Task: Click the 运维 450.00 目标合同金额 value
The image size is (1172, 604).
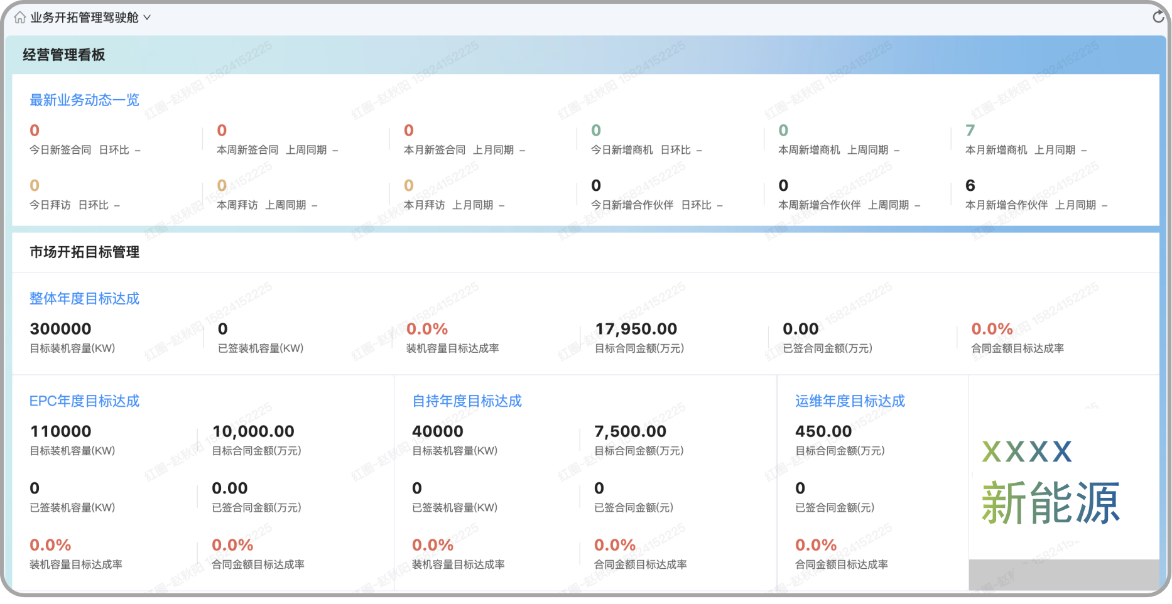Action: tap(823, 431)
